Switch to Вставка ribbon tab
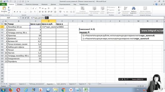 (20, 4)
